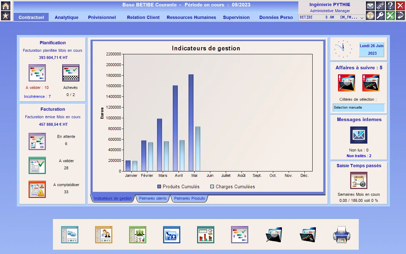Switch to the Palmarès Produits tab

[189, 198]
